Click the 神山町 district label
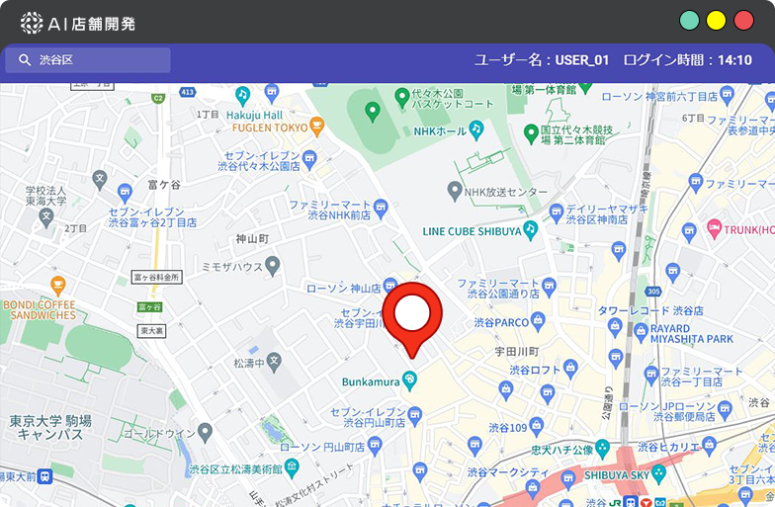The image size is (775, 507). (x=253, y=239)
